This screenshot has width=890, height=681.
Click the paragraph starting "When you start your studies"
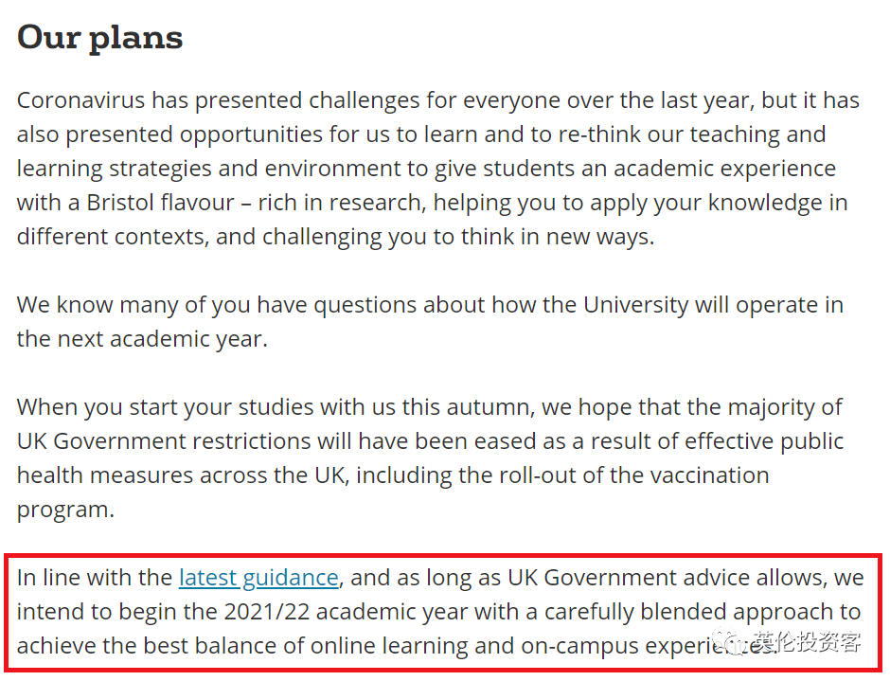430,458
